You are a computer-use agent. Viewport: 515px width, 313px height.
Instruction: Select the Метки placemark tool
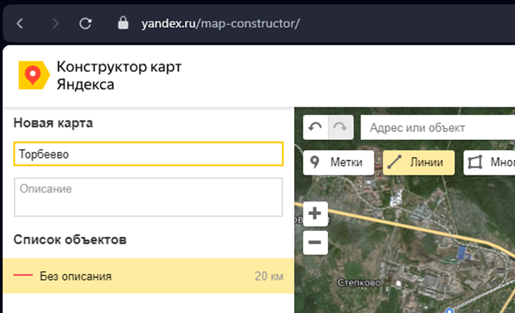pyautogui.click(x=338, y=162)
